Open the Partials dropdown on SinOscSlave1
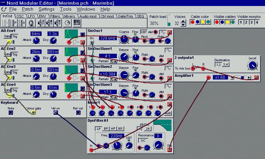265x159 pixels. point(111,61)
